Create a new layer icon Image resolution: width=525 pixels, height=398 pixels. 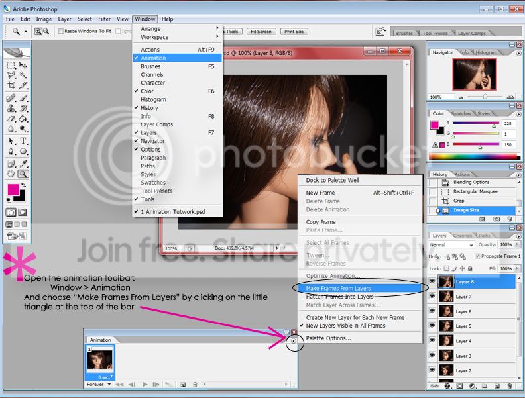tap(497, 386)
